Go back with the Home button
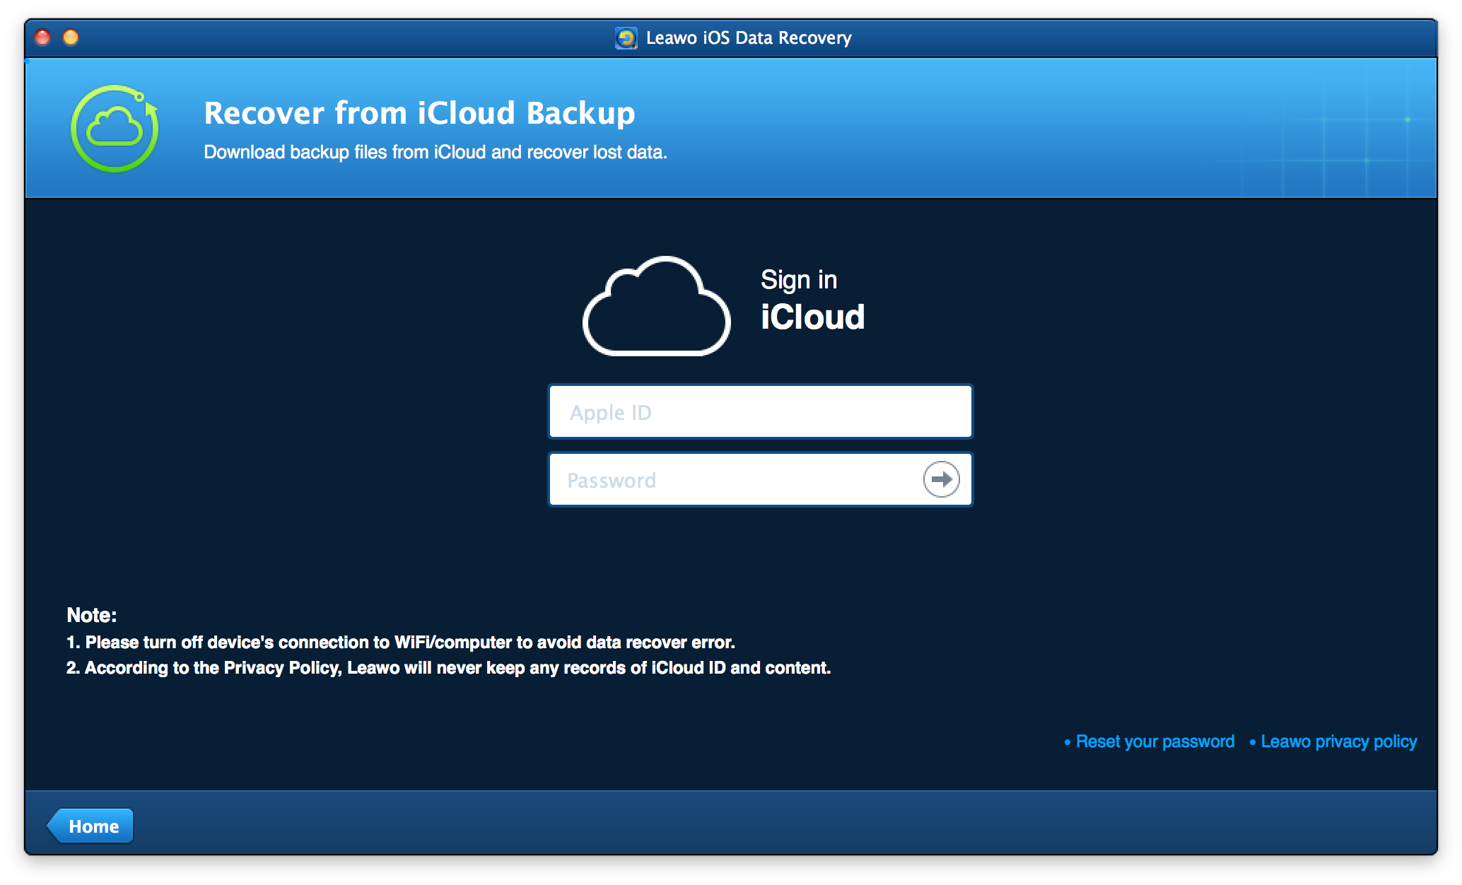Image resolution: width=1462 pixels, height=885 pixels. 91,826
